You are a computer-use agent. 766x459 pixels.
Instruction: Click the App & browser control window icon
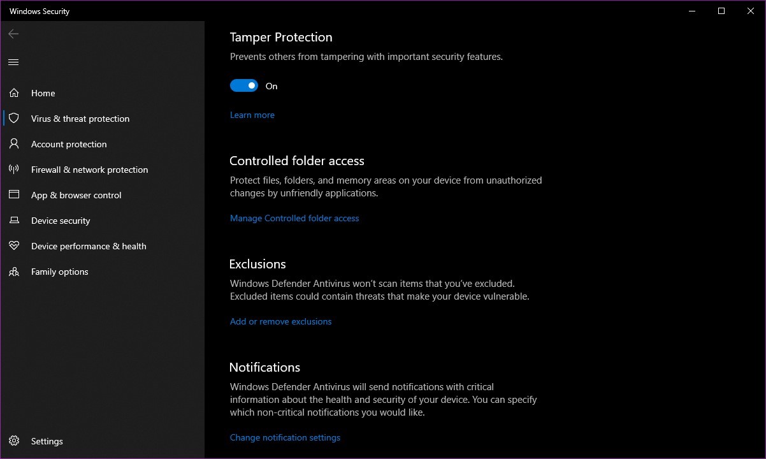tap(14, 195)
